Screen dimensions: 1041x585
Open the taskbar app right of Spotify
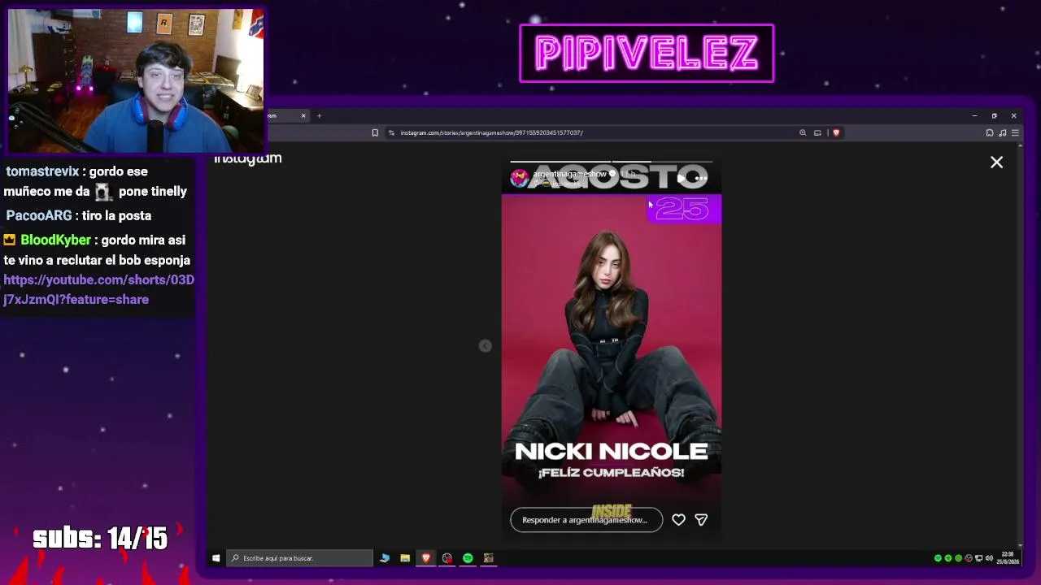pyautogui.click(x=489, y=558)
